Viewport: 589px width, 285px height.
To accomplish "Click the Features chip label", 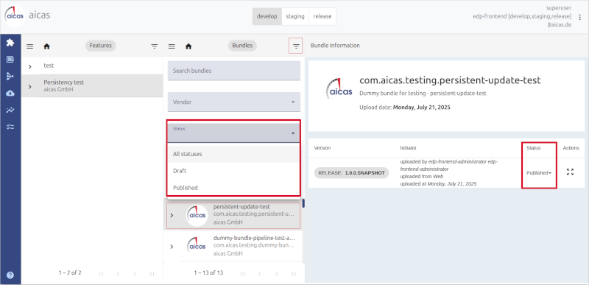I will (x=101, y=46).
